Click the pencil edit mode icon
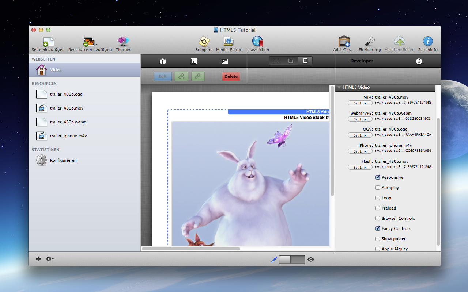This screenshot has width=468, height=292. click(x=274, y=260)
